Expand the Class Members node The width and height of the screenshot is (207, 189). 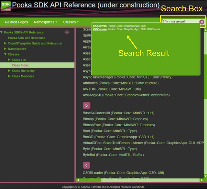click(x=9, y=76)
